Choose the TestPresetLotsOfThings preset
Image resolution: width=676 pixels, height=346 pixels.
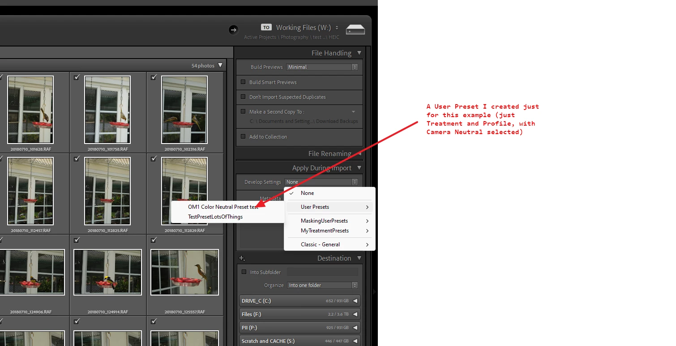point(227,217)
